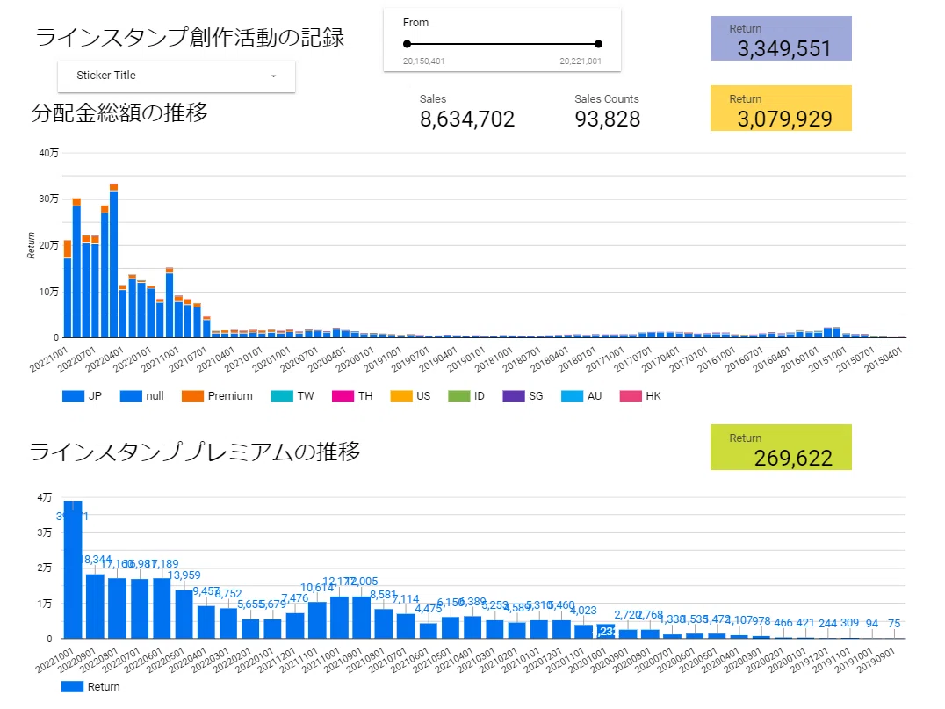The width and height of the screenshot is (945, 709).
Task: Click the 20150401 x-axis label in top chart
Action: (884, 359)
